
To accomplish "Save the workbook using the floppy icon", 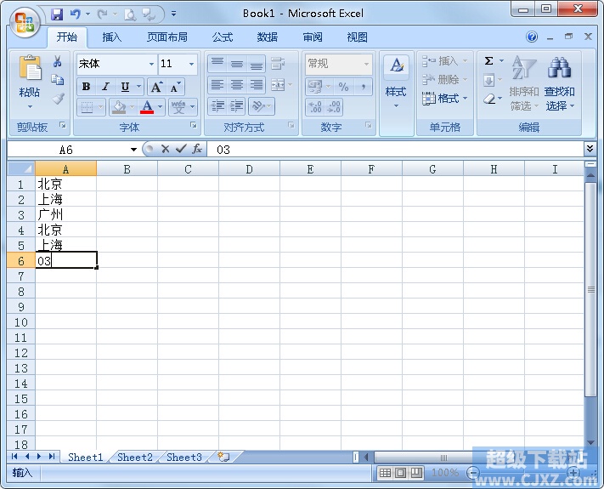I will point(57,14).
